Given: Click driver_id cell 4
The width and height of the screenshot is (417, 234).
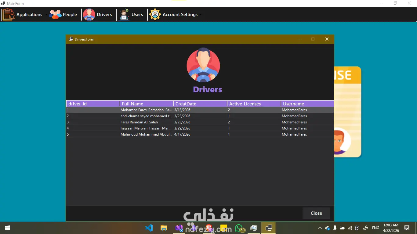Looking at the screenshot, I should pyautogui.click(x=93, y=128).
